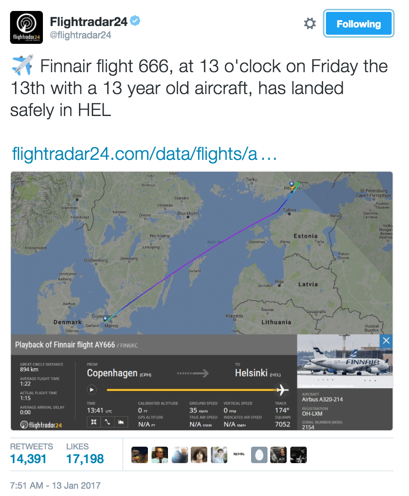This screenshot has height=496, width=409.
Task: Click the Helsinki destination marker on map
Action: pos(292,184)
